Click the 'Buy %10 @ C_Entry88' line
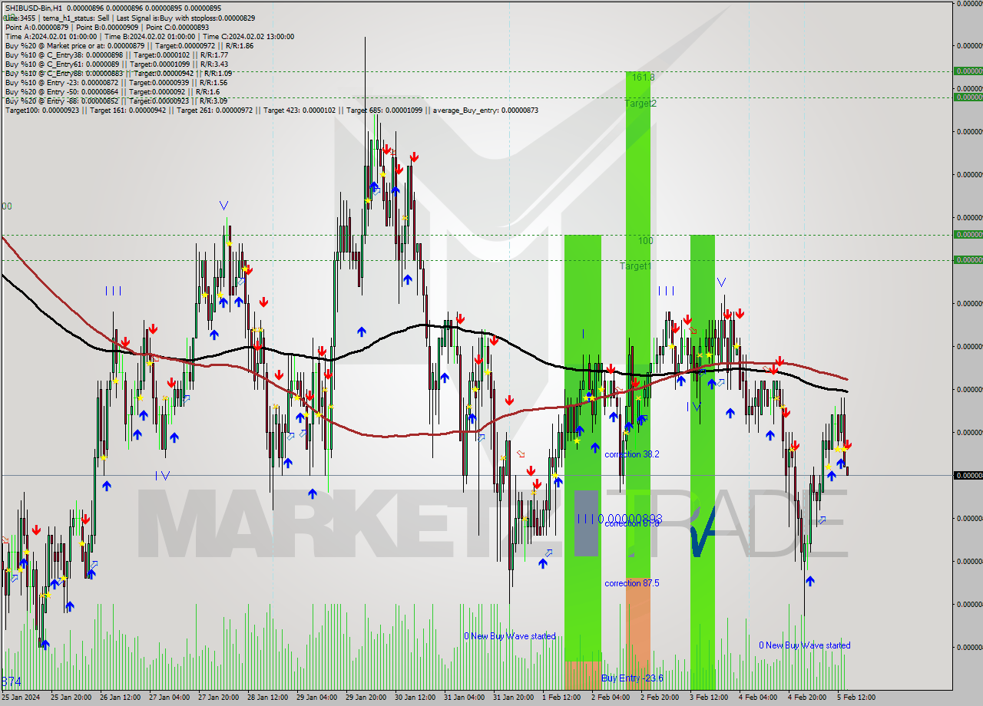Image resolution: width=983 pixels, height=706 pixels. tap(118, 73)
